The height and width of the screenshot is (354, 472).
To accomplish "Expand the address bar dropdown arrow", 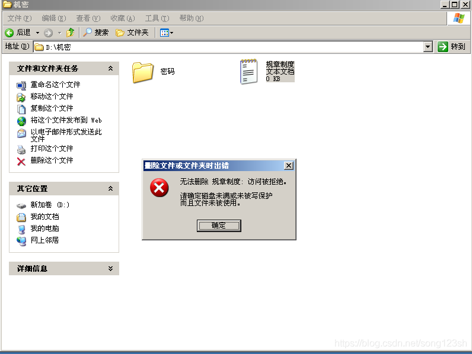I will [x=428, y=47].
